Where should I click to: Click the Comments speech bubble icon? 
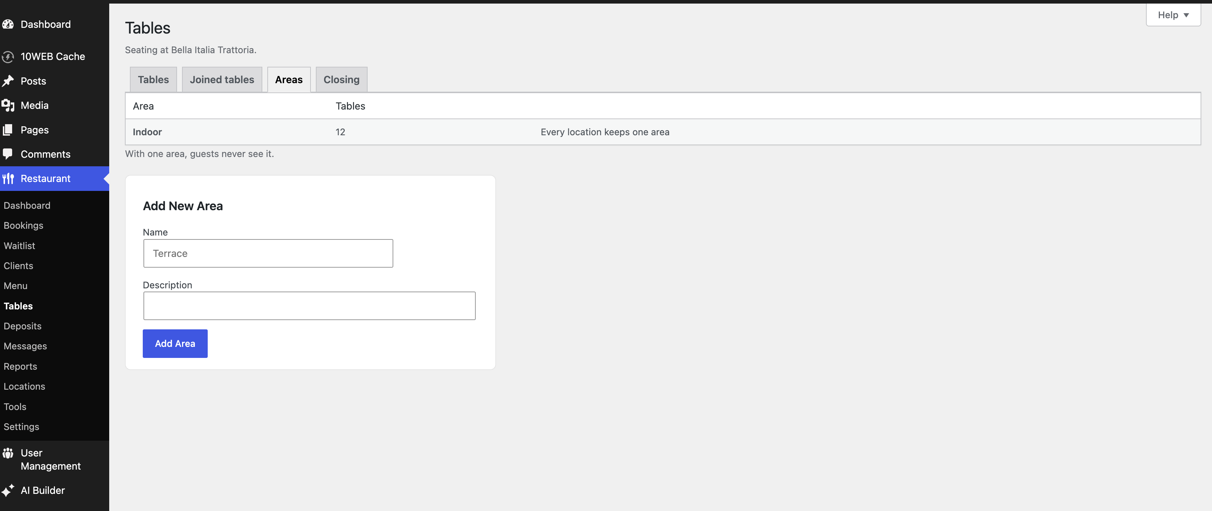[8, 154]
